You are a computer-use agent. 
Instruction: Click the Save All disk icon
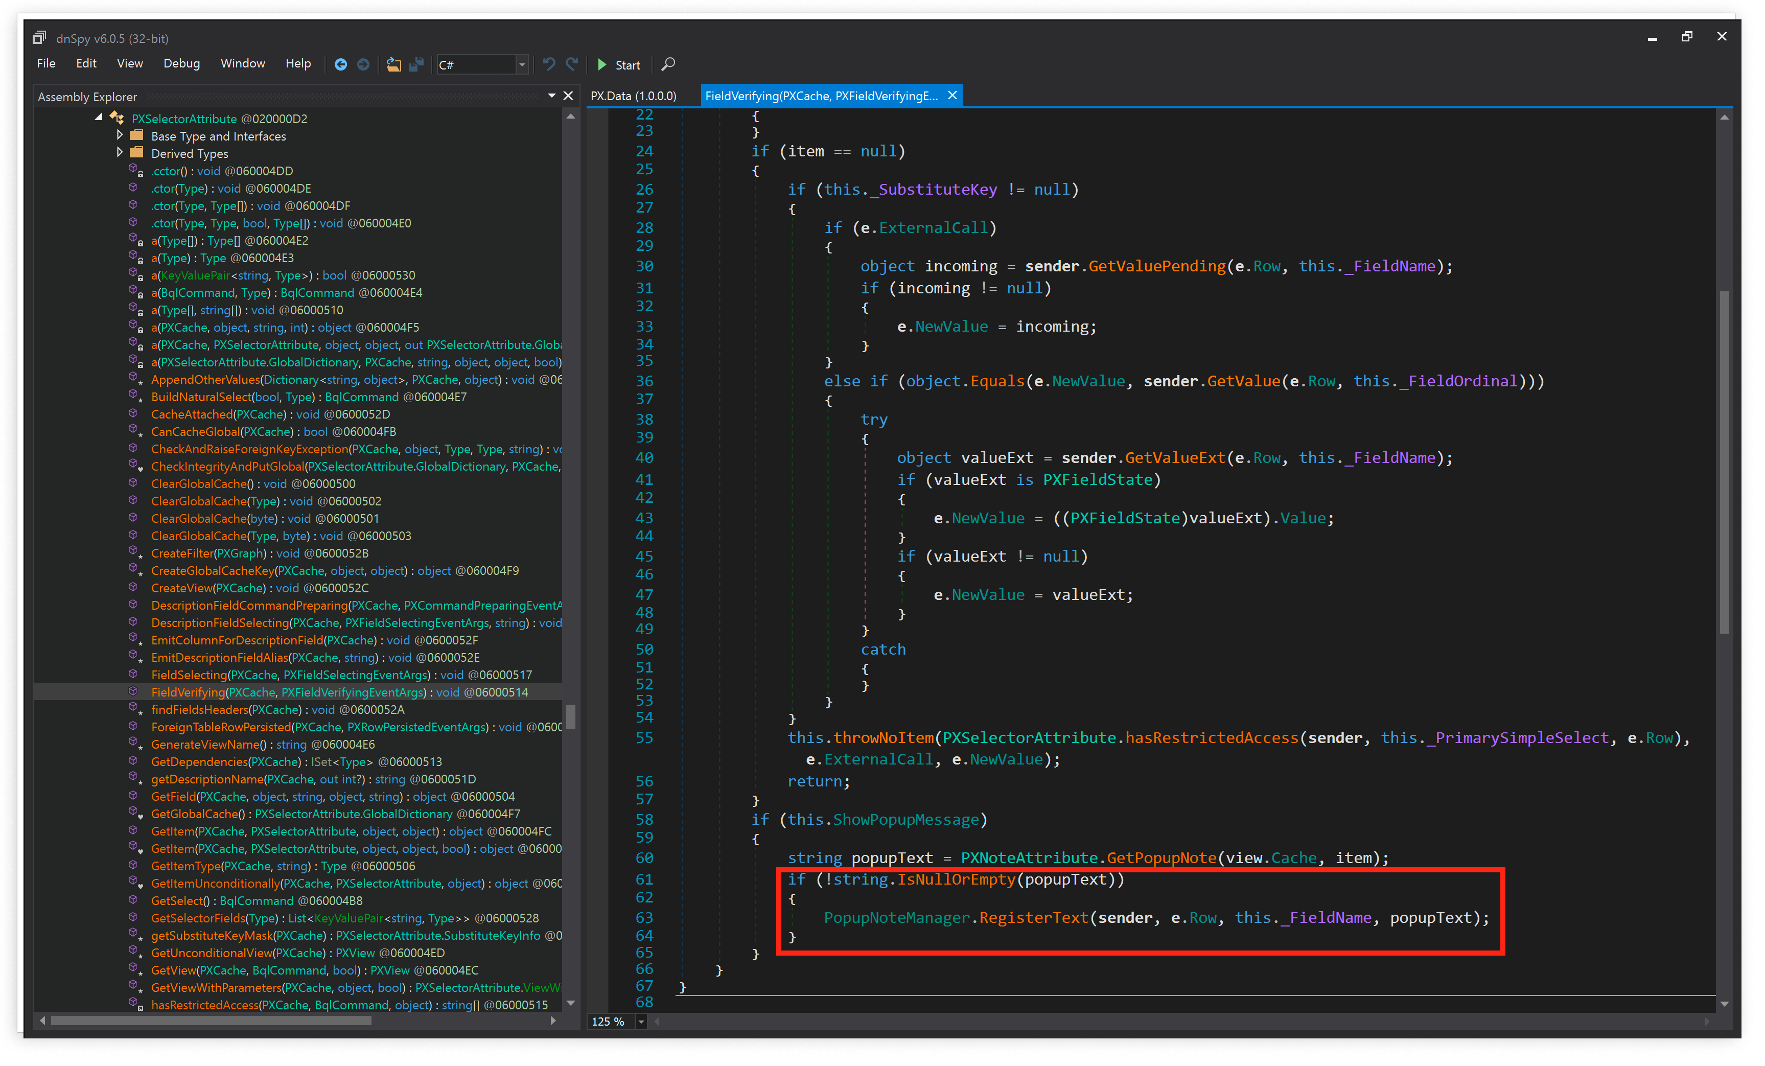pos(416,65)
